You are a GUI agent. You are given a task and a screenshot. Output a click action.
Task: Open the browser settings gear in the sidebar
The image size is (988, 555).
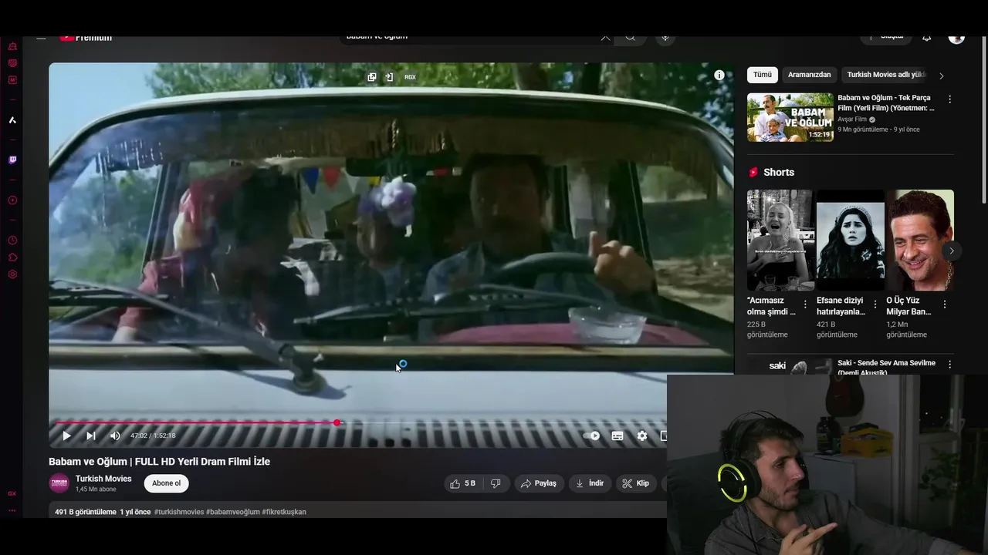[12, 274]
